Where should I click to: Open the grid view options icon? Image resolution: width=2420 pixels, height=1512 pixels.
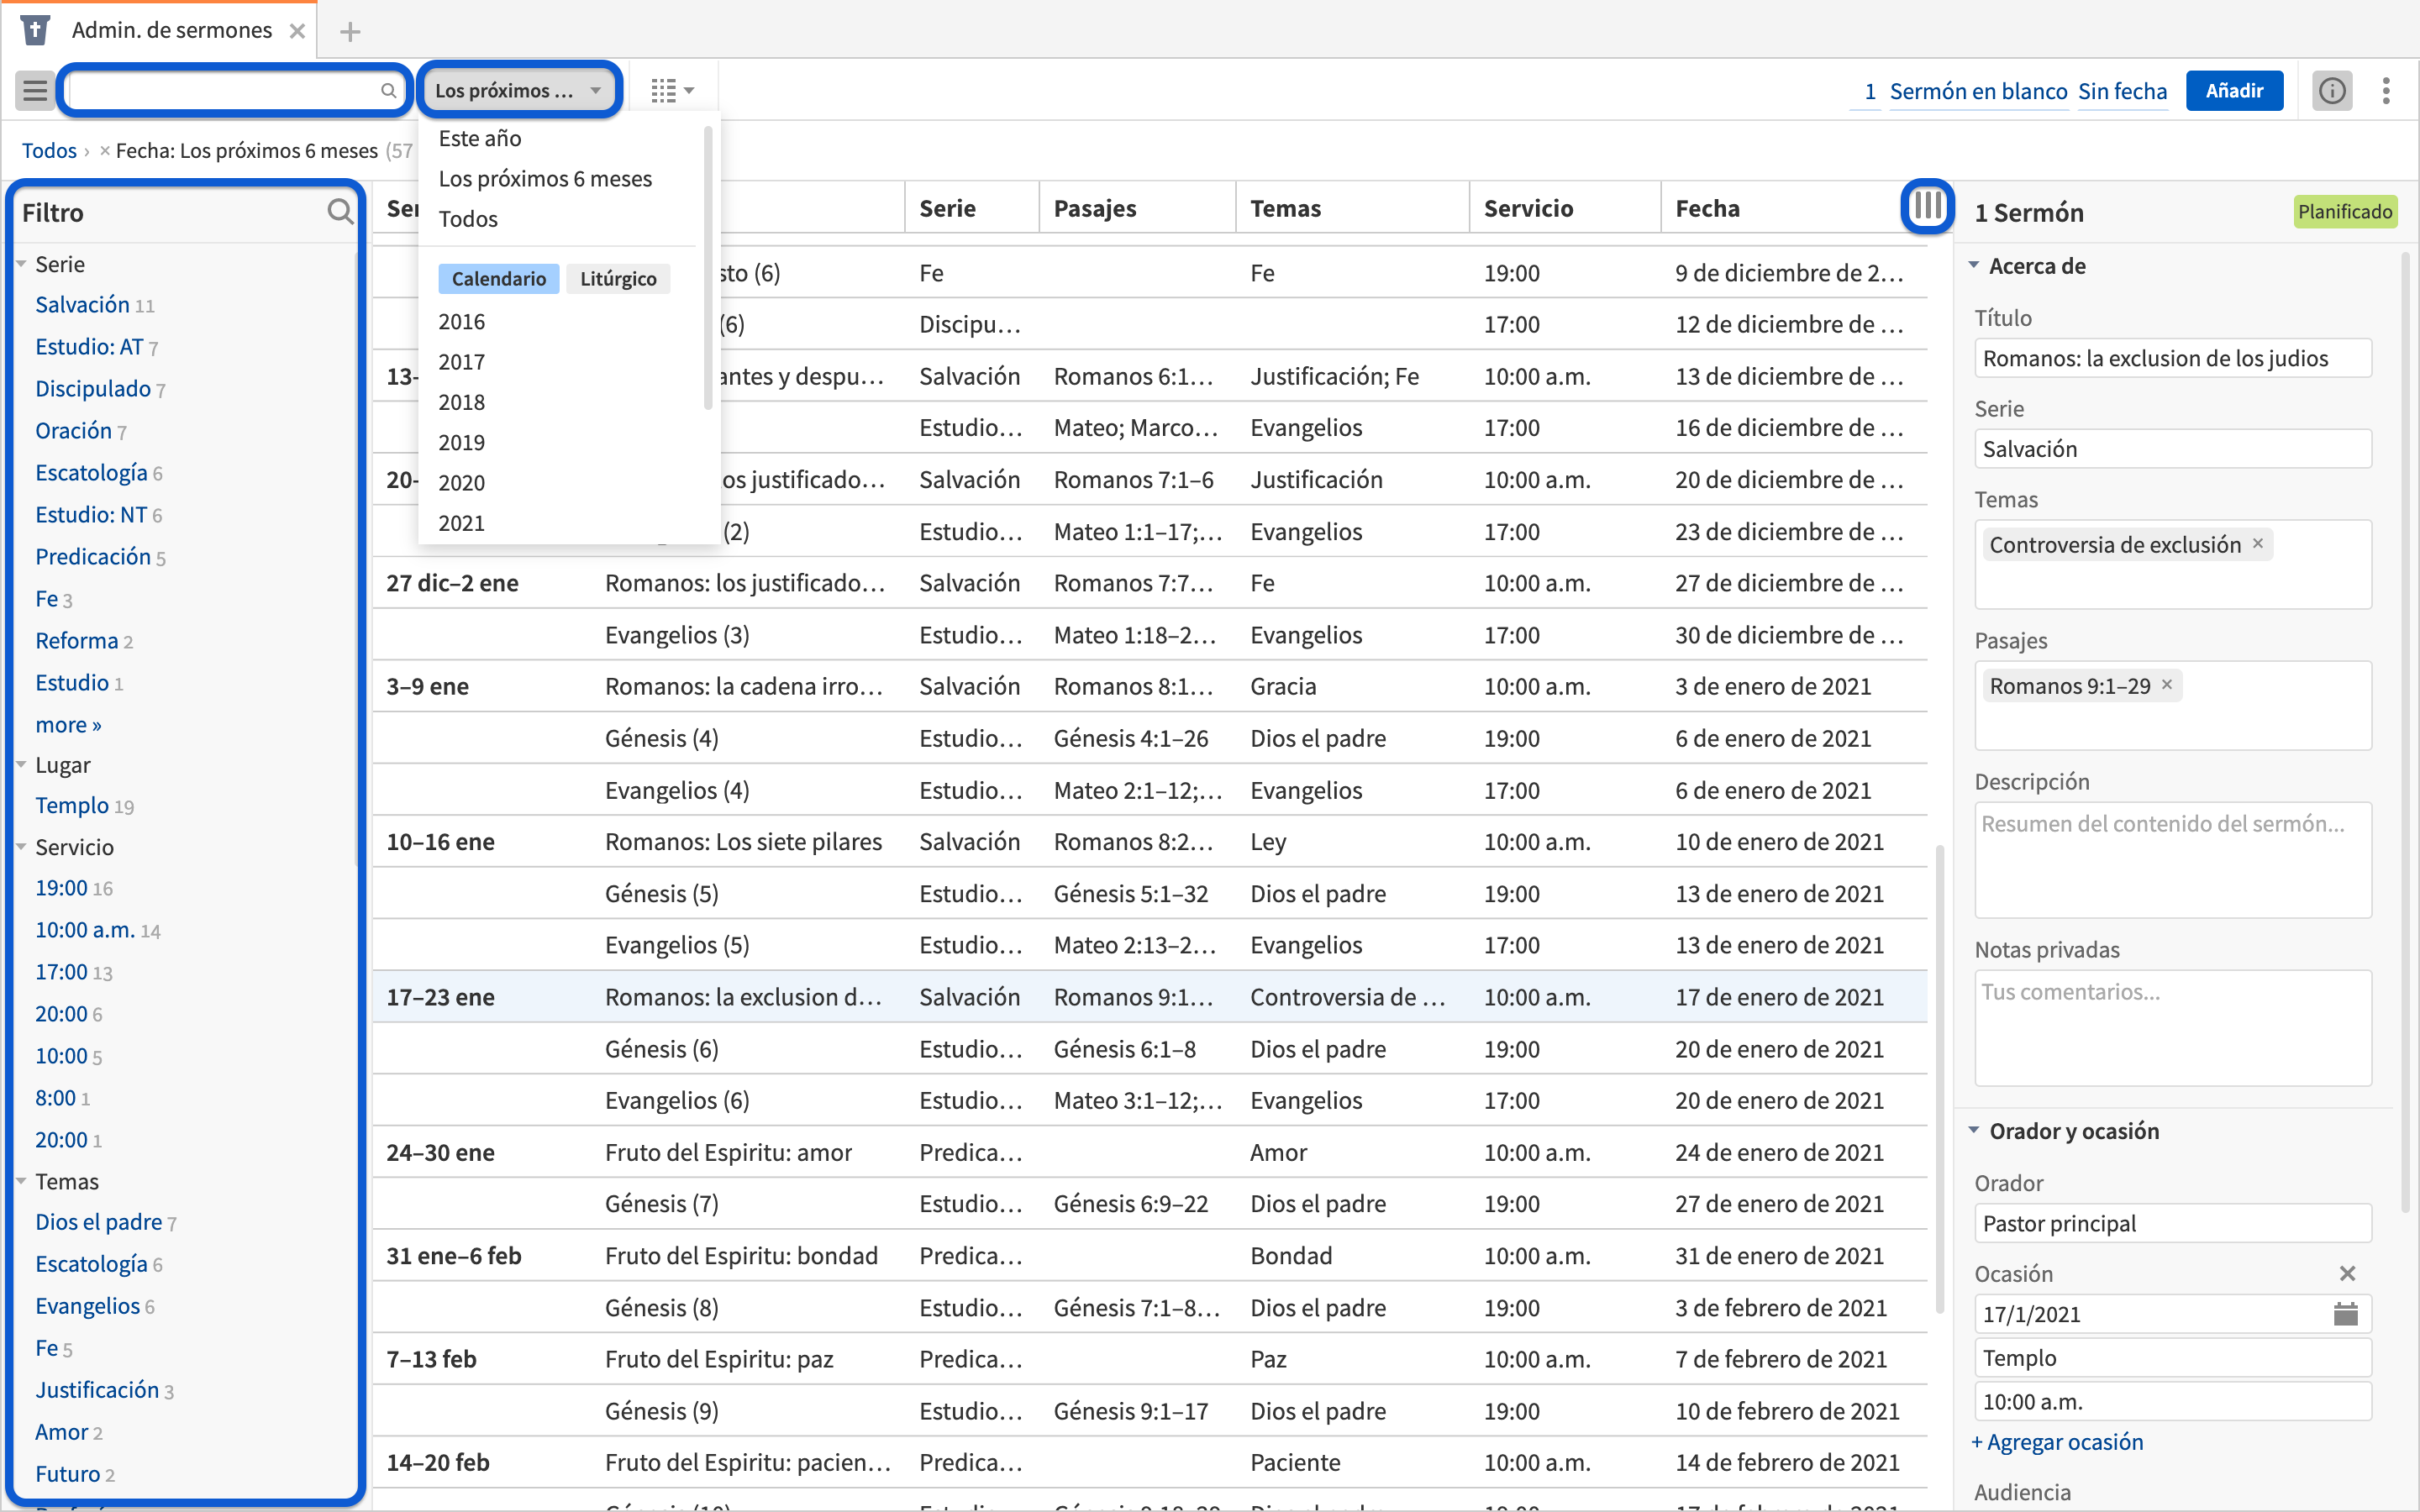[671, 91]
